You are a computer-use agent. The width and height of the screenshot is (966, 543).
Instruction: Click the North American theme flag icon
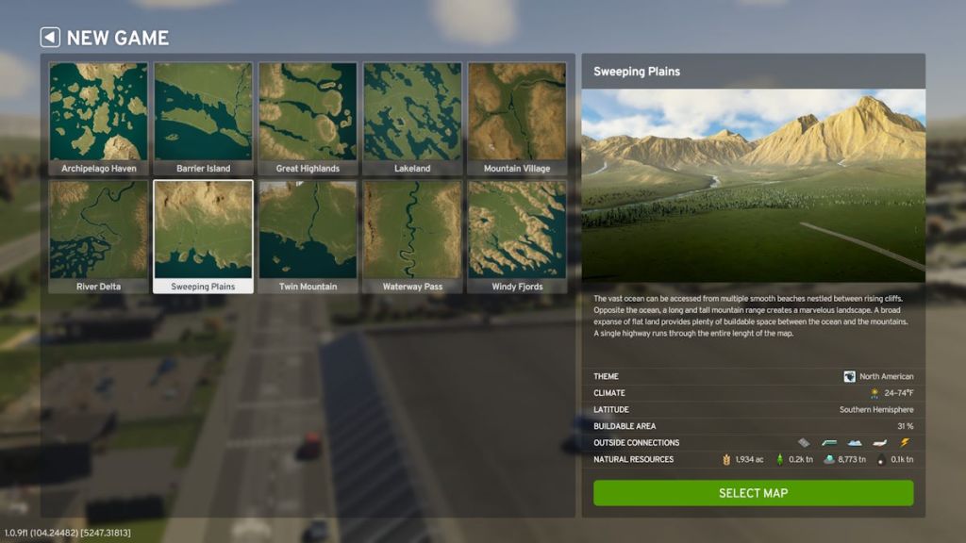[x=850, y=376]
